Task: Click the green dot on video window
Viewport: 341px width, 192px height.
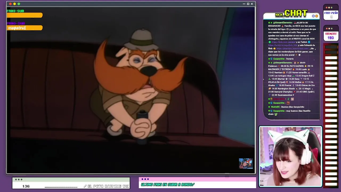Action: click(x=19, y=4)
